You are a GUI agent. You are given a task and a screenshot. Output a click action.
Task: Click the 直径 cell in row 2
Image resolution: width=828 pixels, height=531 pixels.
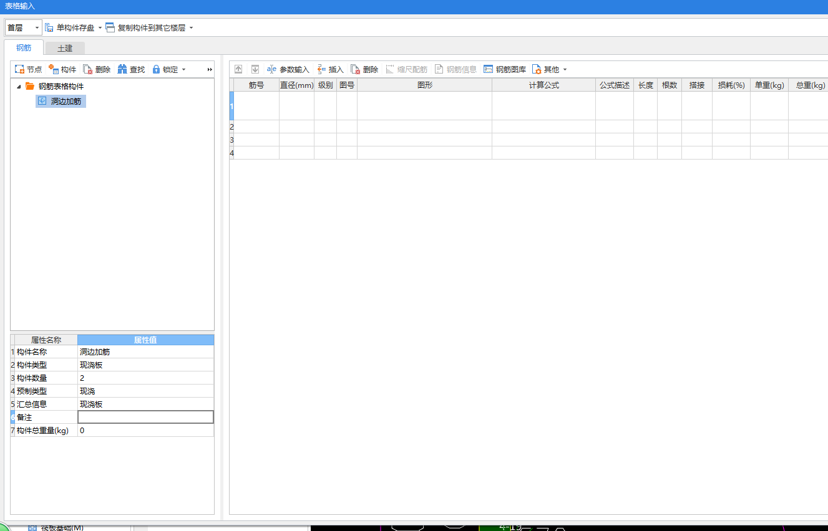tap(296, 127)
